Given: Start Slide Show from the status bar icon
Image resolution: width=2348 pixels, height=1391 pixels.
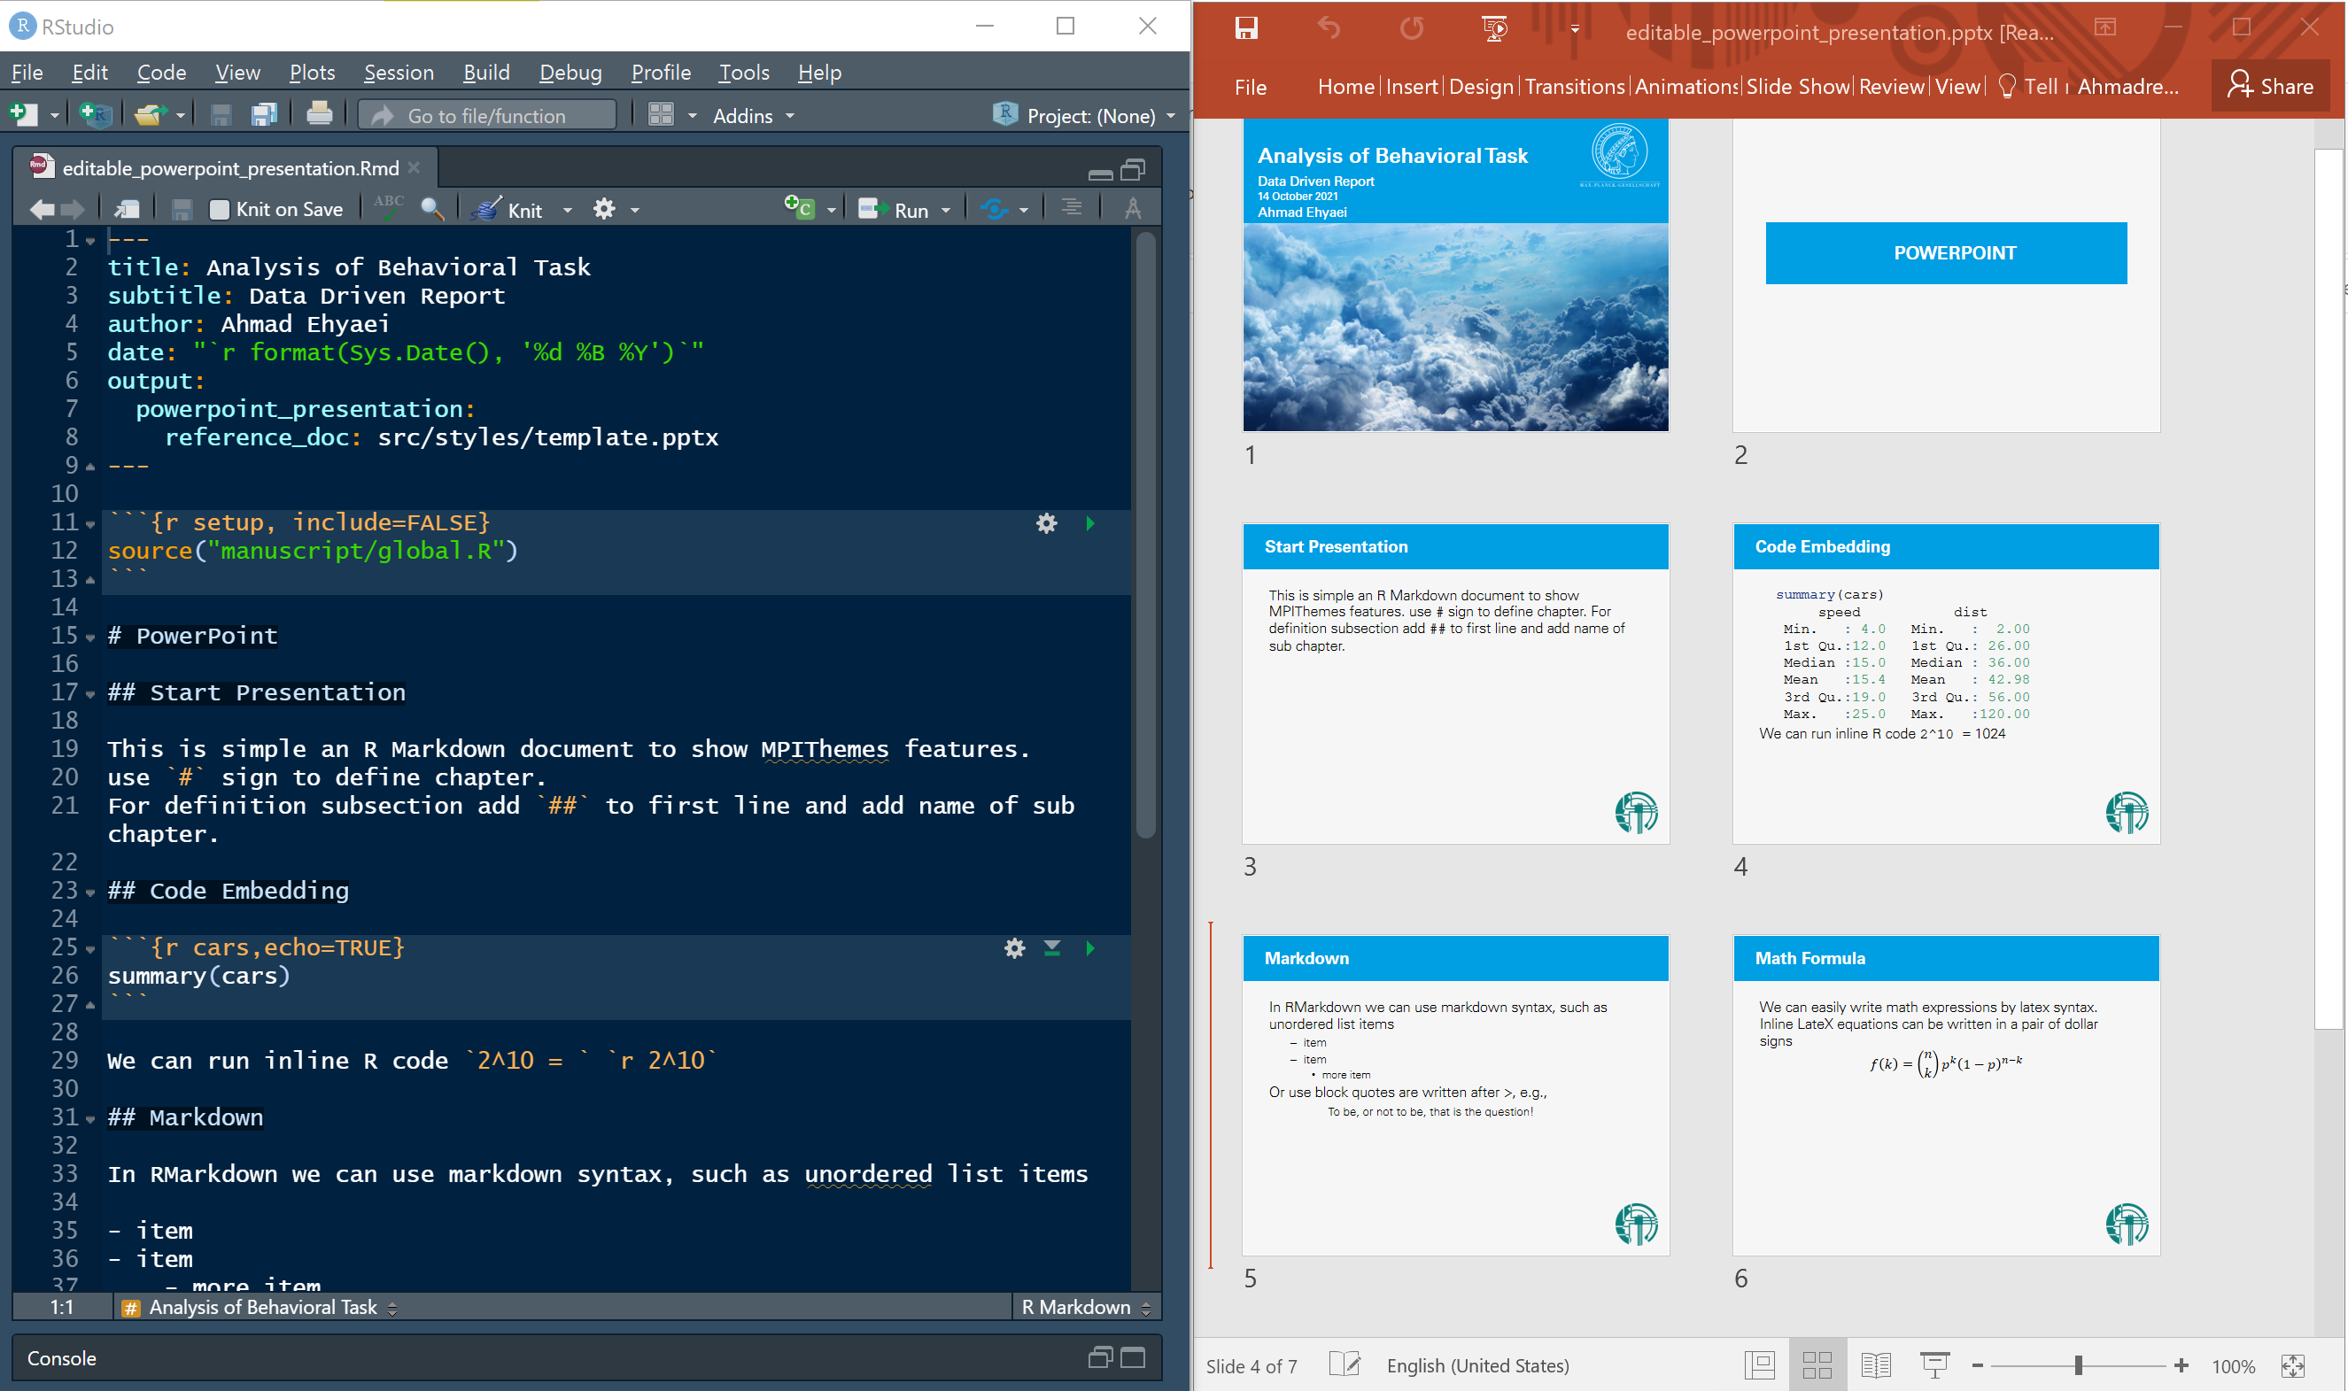Looking at the screenshot, I should [1934, 1364].
